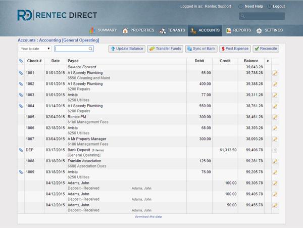Open the Tenants tab
Viewport: 303px width, 228px height.
pyautogui.click(x=172, y=30)
